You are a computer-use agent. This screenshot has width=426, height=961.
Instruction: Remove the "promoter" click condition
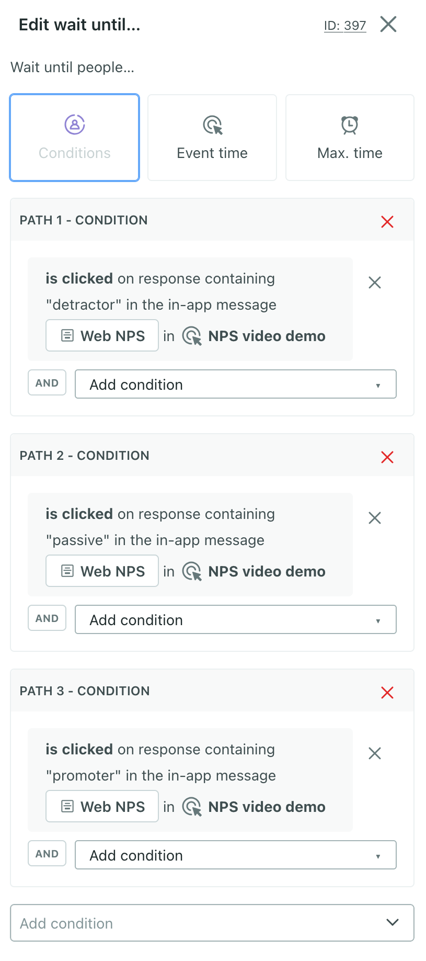tap(375, 754)
